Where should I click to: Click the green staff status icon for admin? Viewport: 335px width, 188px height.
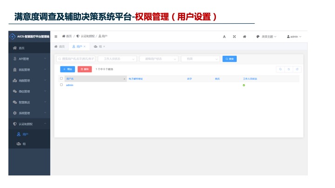[x=244, y=85]
